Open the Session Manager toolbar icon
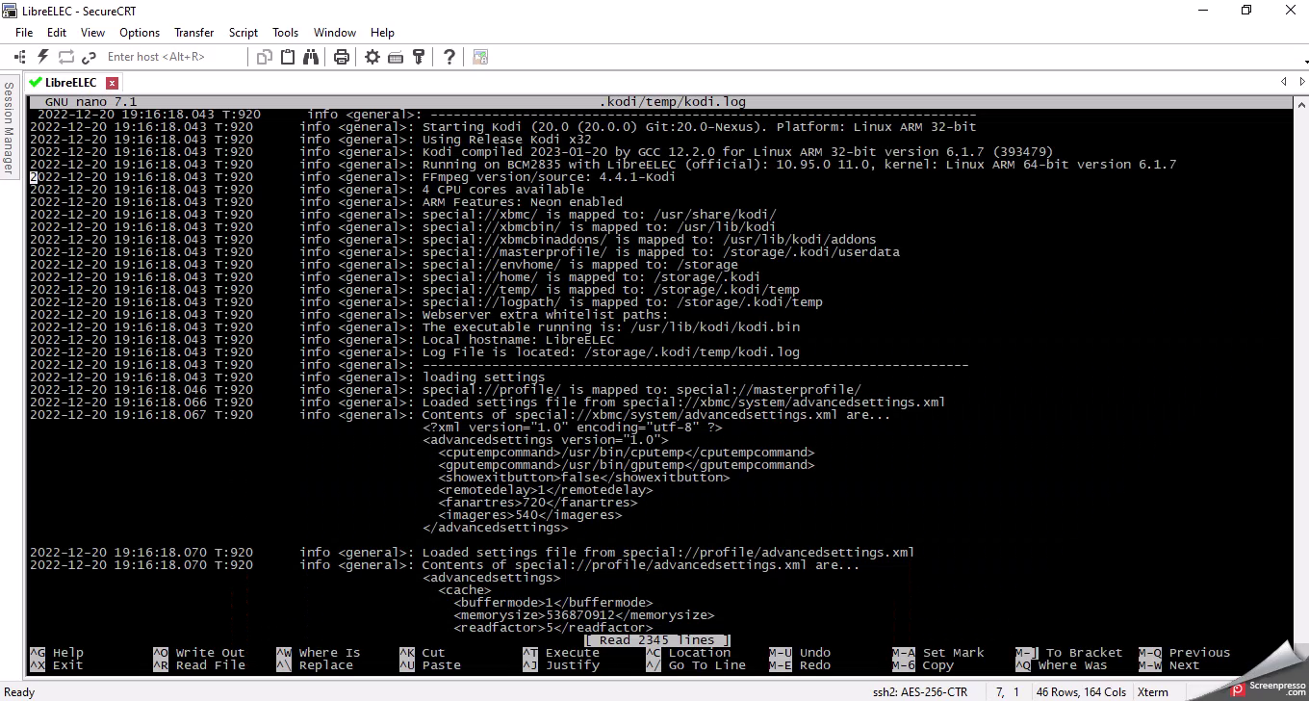 [x=19, y=57]
